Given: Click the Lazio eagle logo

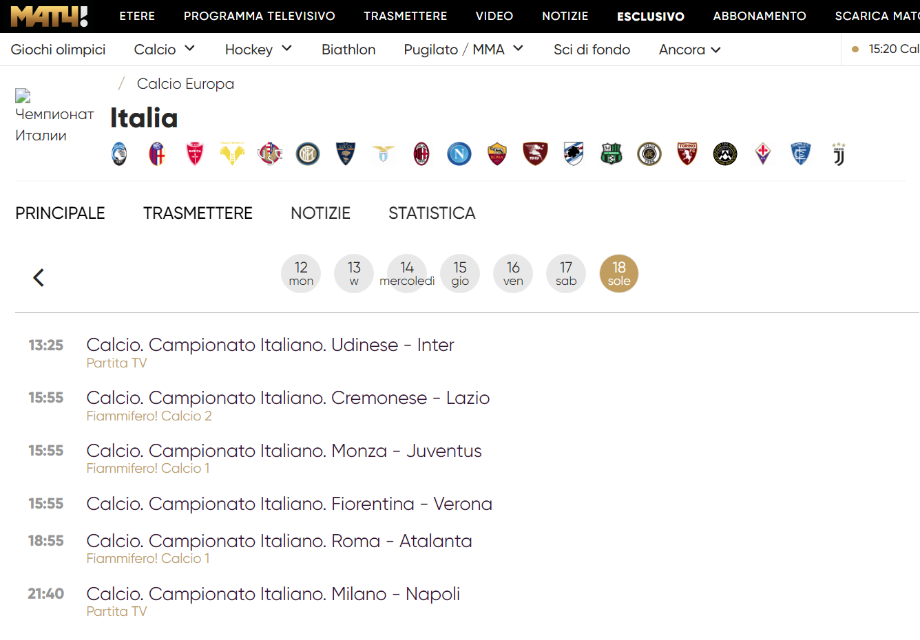Looking at the screenshot, I should (384, 153).
